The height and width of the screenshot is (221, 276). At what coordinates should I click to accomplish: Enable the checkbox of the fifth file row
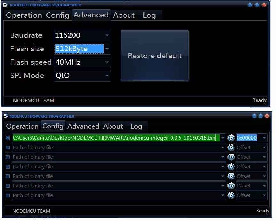8,176
